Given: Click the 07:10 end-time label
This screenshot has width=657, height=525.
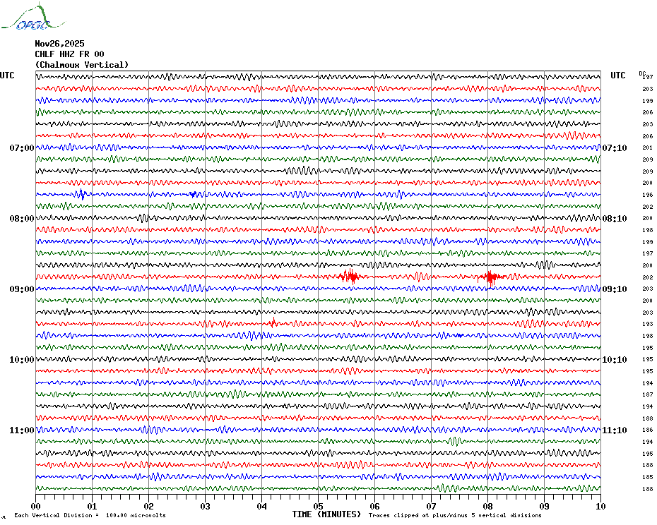Looking at the screenshot, I should coord(615,147).
